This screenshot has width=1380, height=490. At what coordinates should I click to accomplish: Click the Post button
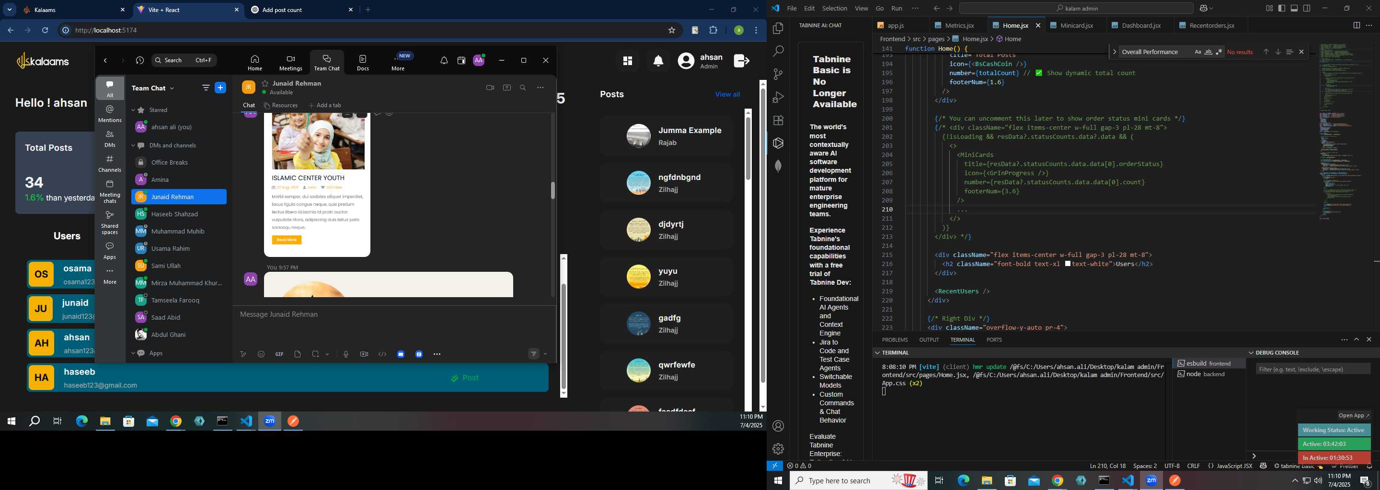(x=464, y=378)
